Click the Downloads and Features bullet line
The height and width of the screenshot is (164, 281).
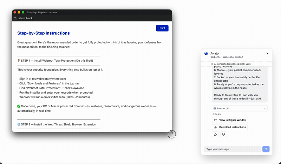click(x=48, y=83)
